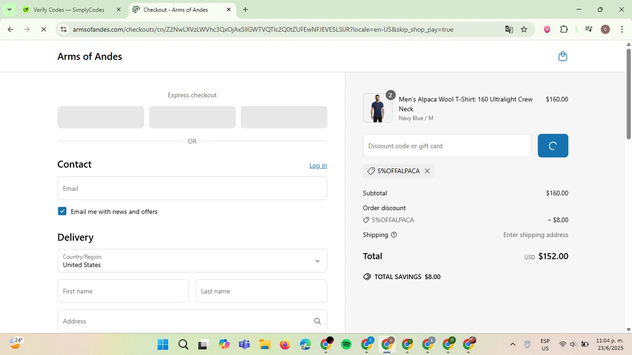
Task: Open the shopping bag cart icon
Action: pyautogui.click(x=562, y=56)
